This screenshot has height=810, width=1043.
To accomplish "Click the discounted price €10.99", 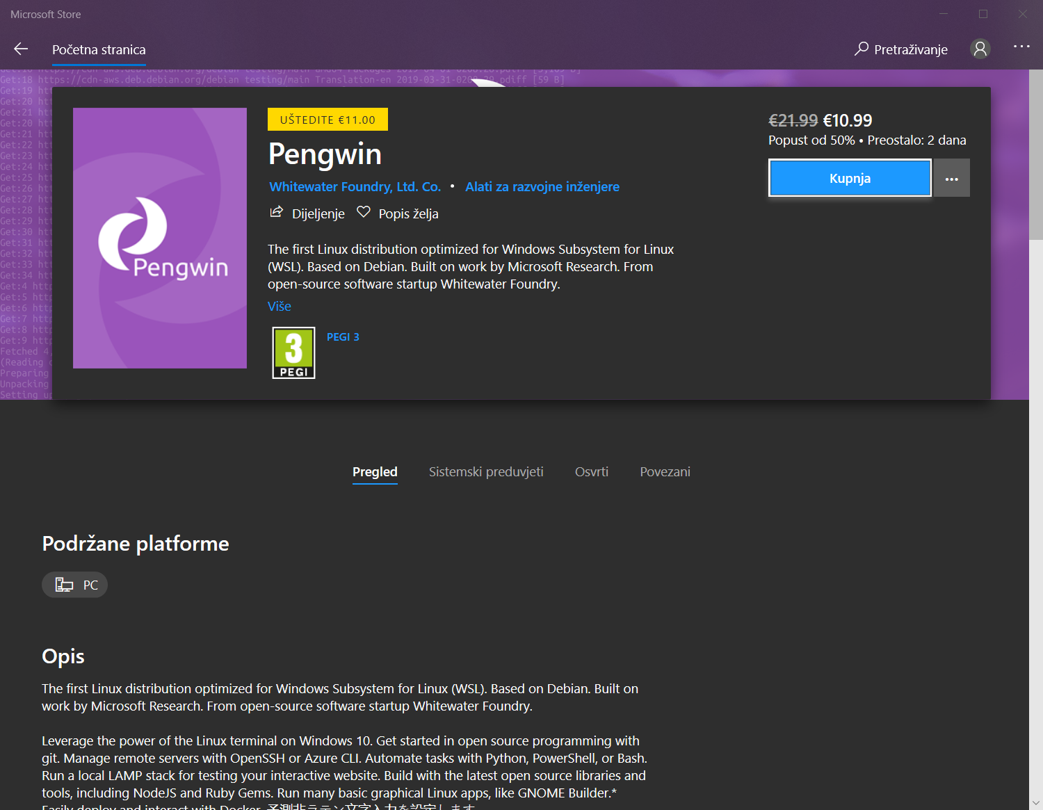I will point(848,120).
